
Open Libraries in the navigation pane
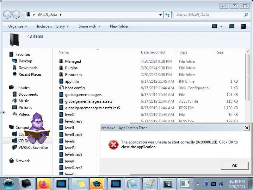click(x=22, y=88)
